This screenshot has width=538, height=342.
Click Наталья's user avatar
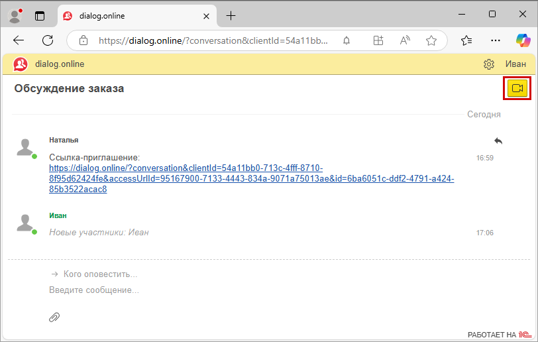tap(25, 148)
